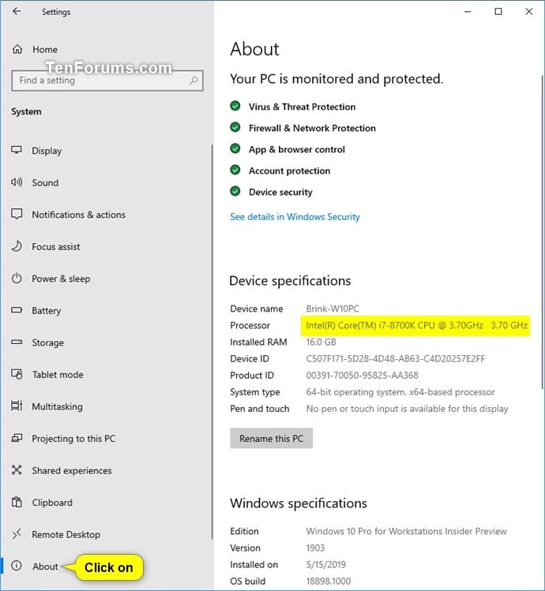This screenshot has height=591, width=545.
Task: Select the Sound speaker icon
Action: pos(17,182)
